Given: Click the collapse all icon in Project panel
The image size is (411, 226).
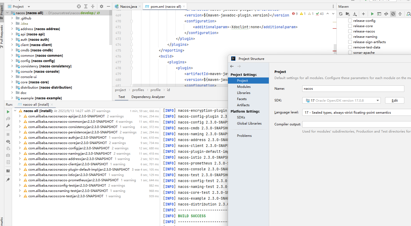Looking at the screenshot, I should coord(93,6).
